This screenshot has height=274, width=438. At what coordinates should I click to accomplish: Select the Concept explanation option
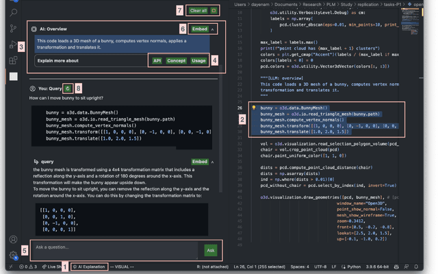(176, 61)
